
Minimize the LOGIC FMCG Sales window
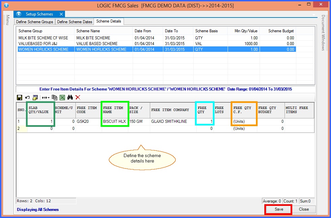[x=300, y=5]
